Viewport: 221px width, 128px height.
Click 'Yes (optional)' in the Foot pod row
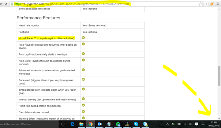[x=90, y=32]
